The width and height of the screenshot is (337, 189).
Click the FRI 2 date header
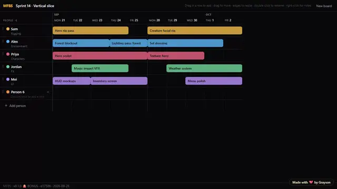coord(228,20)
